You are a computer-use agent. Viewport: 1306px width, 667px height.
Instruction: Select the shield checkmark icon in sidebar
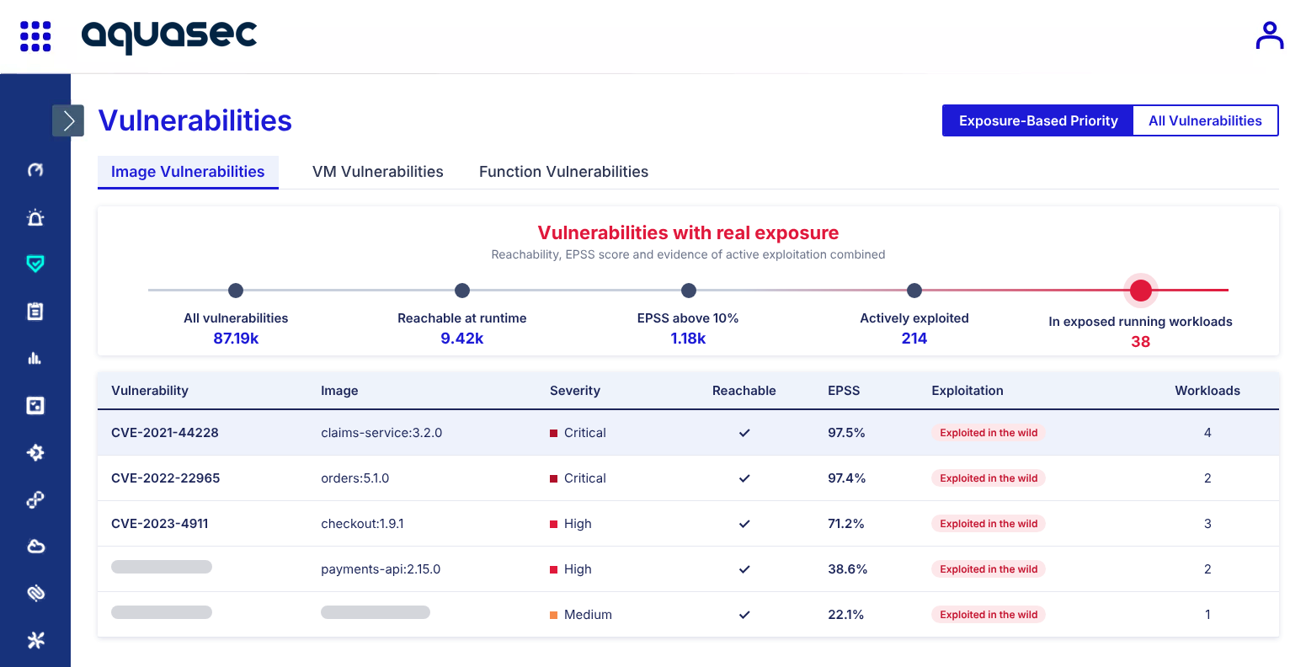35,264
